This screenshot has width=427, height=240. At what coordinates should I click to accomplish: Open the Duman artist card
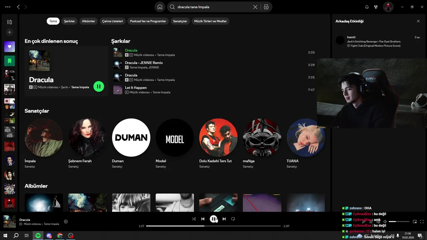[x=131, y=143]
